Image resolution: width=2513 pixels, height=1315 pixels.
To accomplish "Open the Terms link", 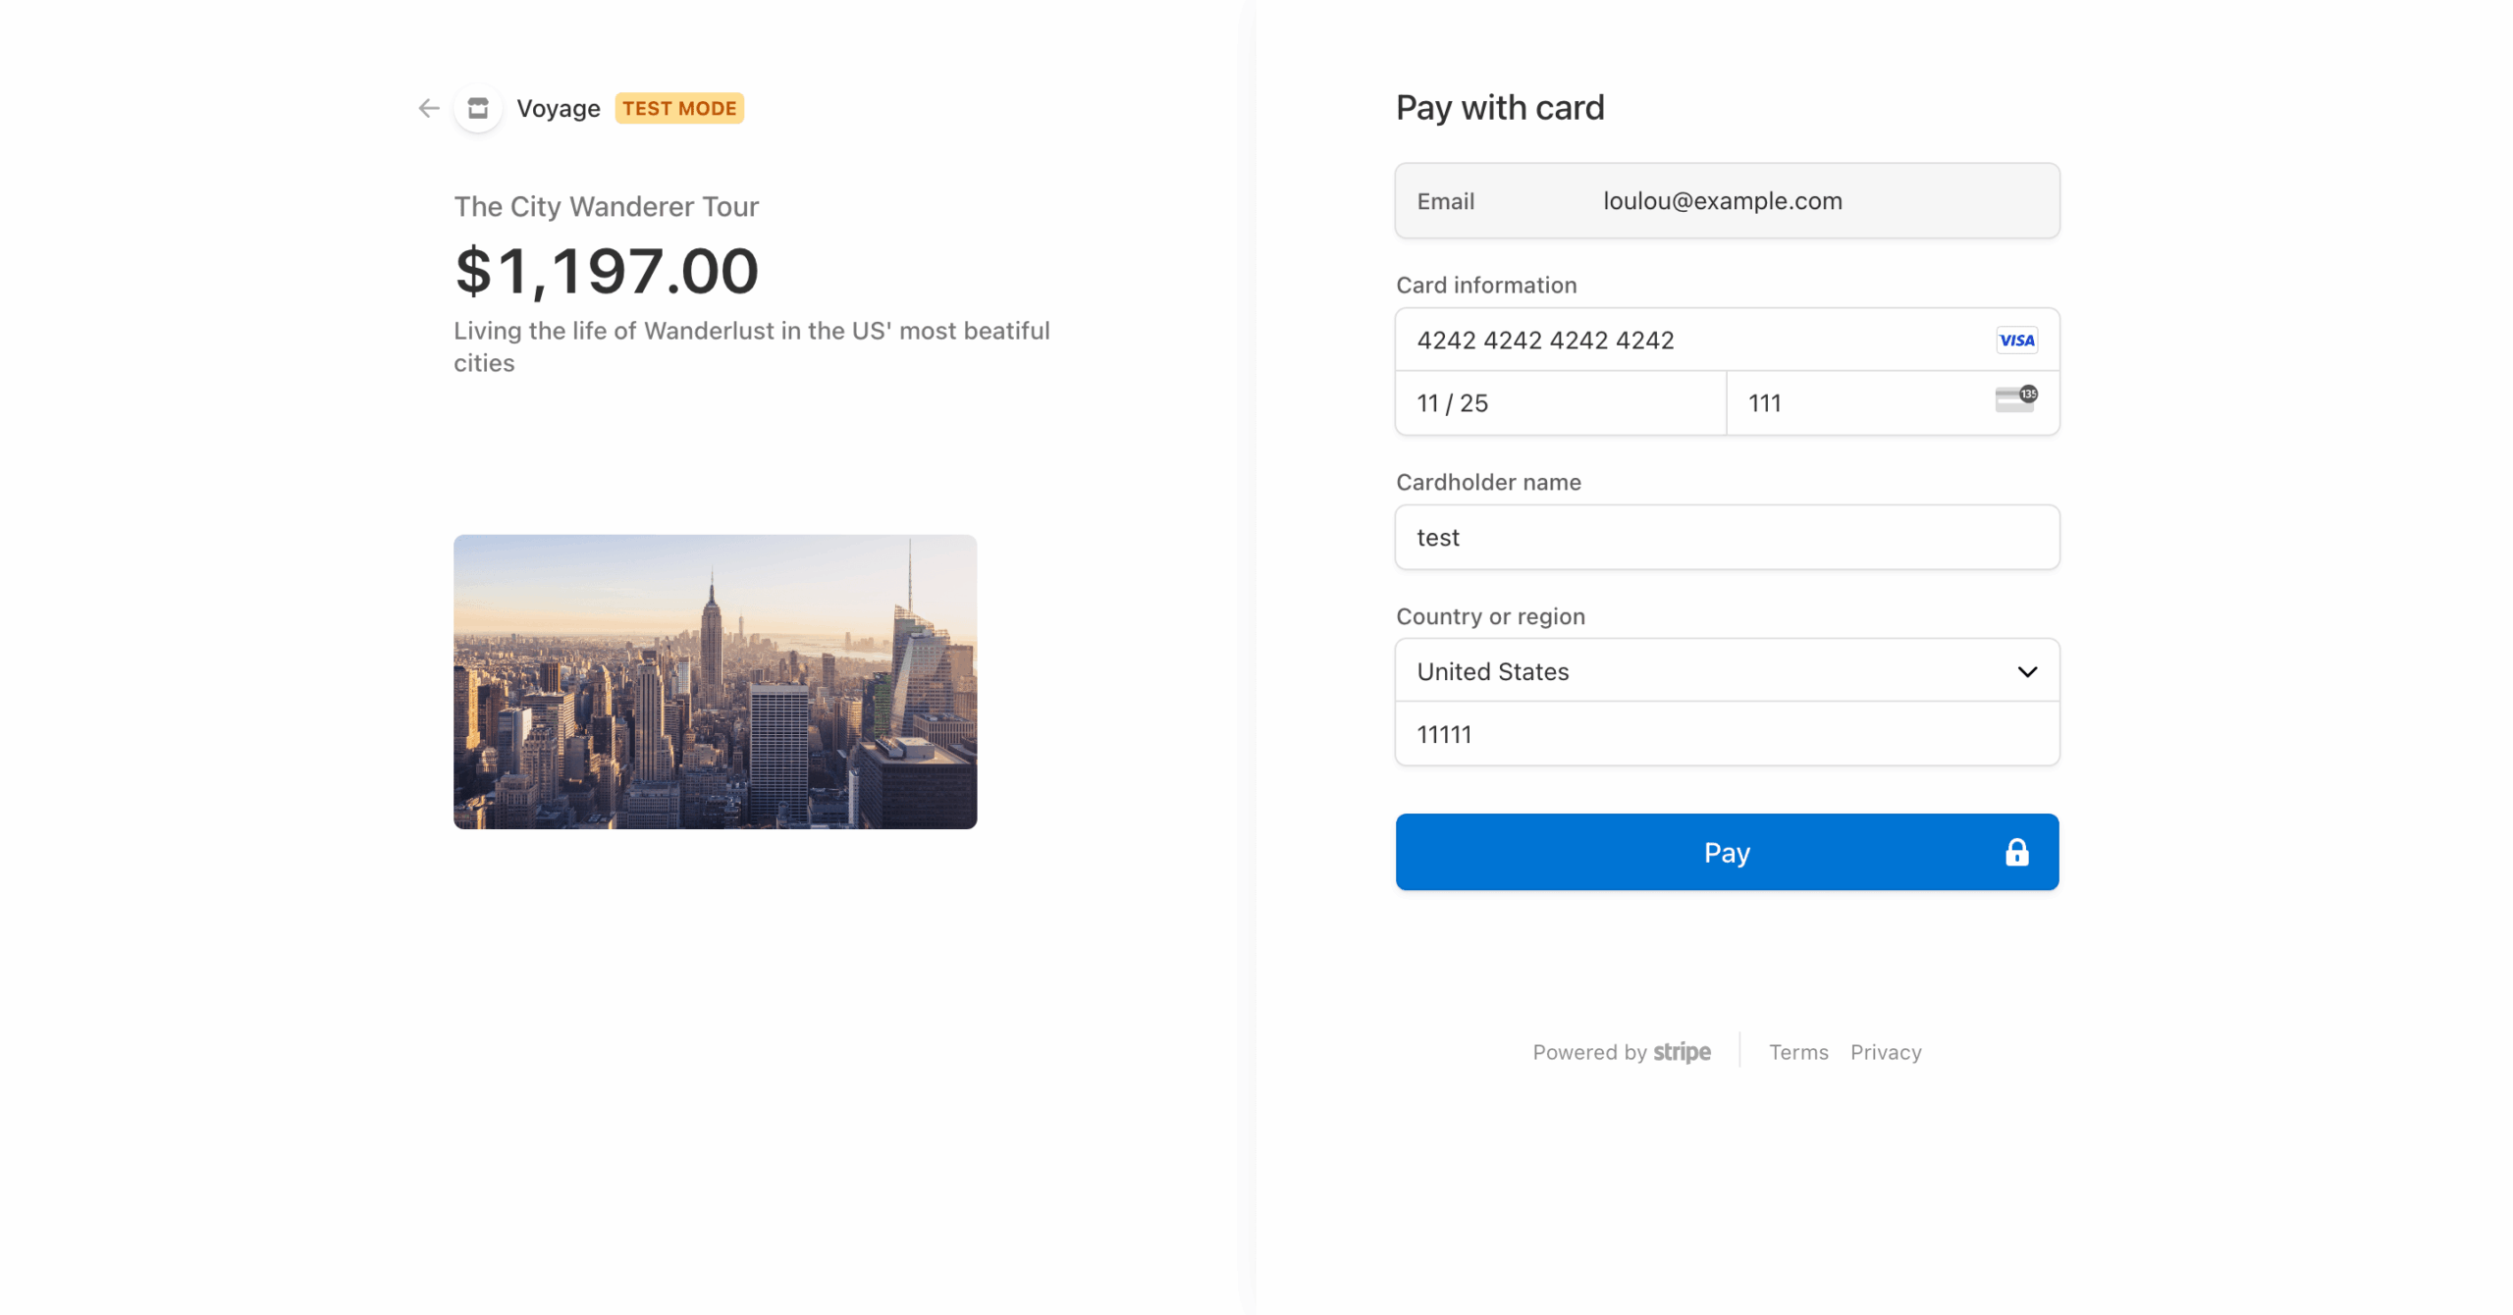I will tap(1798, 1052).
